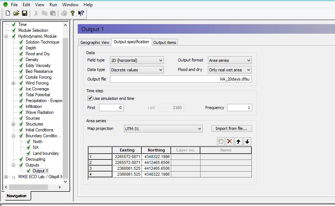Click the New file toolbar icon
This screenshot has height=206, width=335.
(x=8, y=13)
